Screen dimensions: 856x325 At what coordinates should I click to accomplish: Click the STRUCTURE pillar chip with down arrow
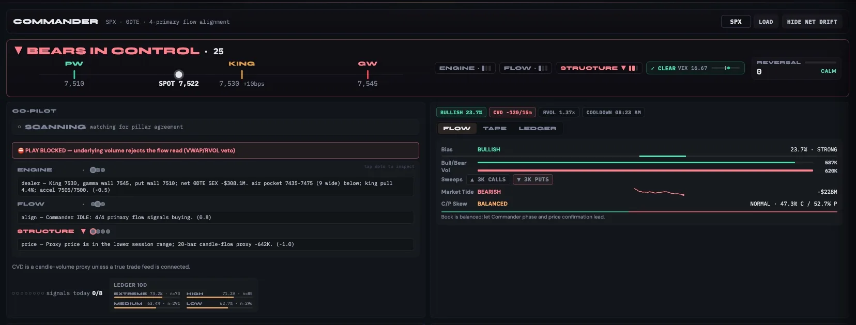click(599, 68)
